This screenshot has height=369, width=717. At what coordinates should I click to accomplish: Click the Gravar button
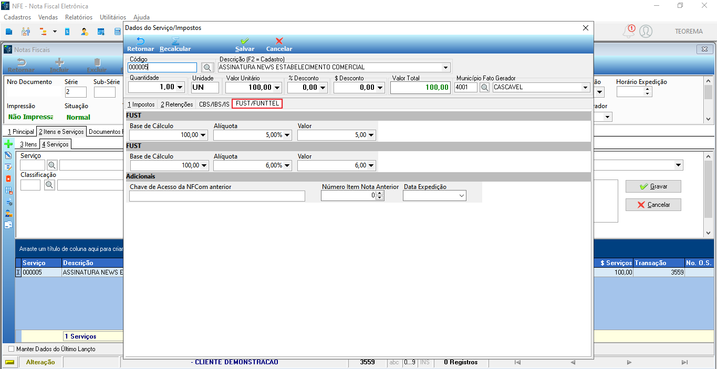[653, 186]
